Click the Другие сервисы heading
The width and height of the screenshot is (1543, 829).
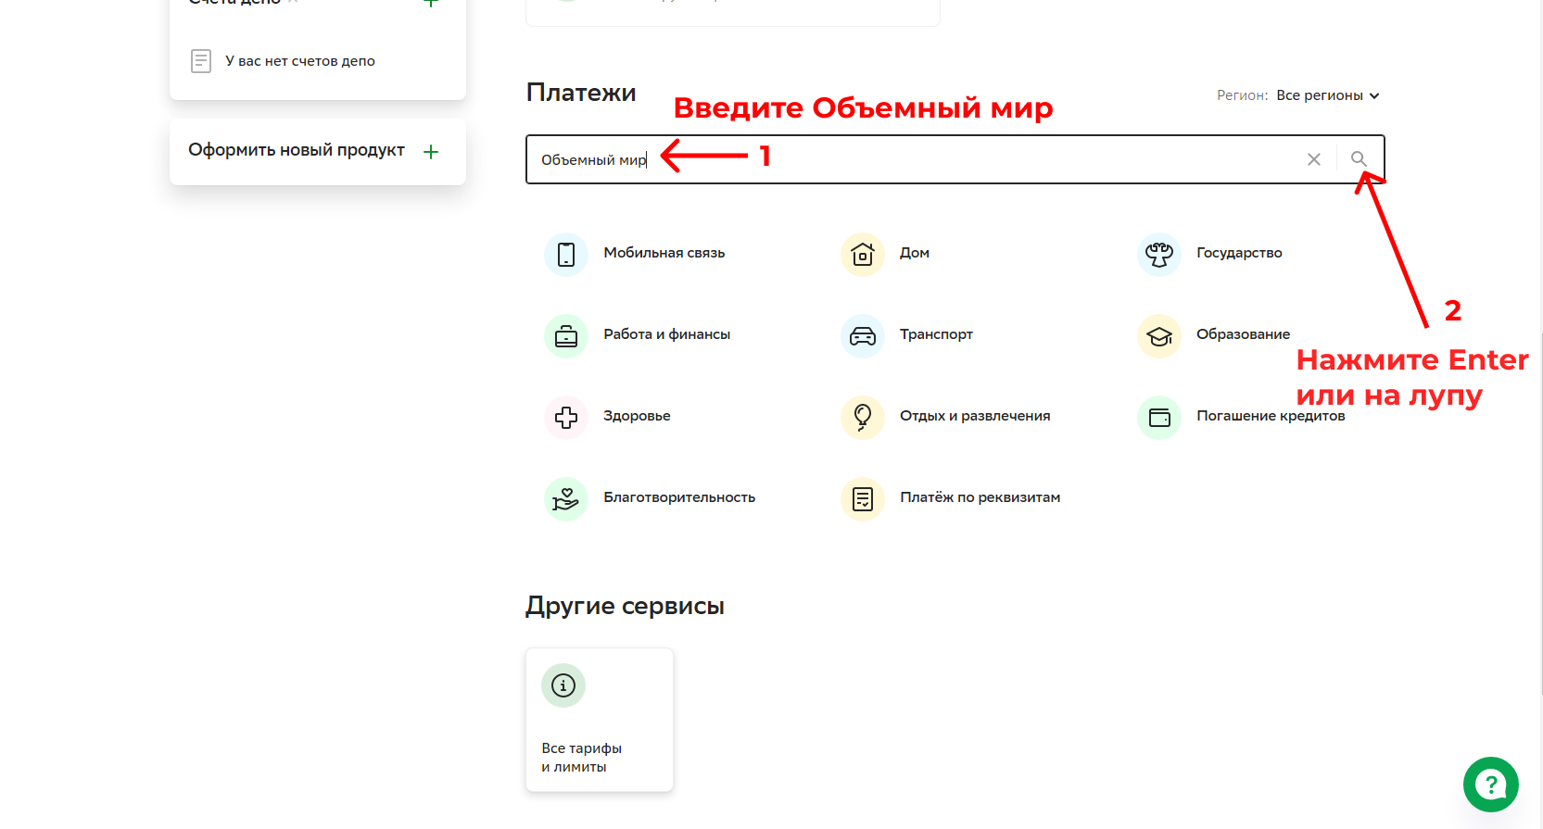625,606
